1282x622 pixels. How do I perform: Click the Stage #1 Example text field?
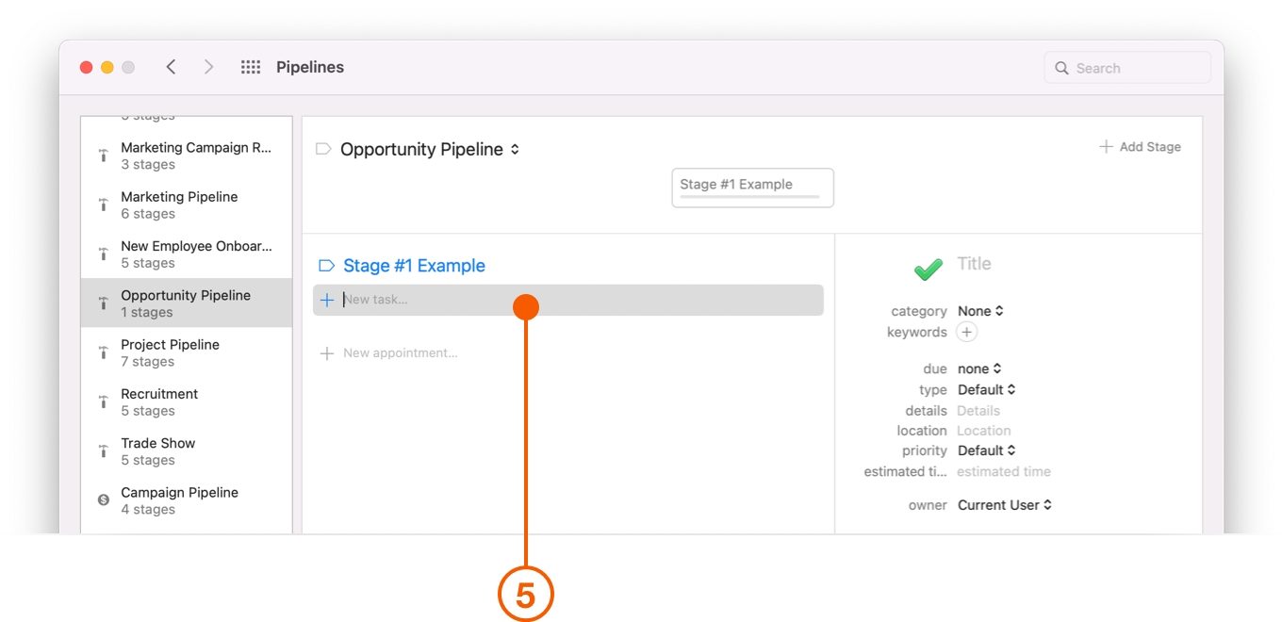[x=752, y=187]
